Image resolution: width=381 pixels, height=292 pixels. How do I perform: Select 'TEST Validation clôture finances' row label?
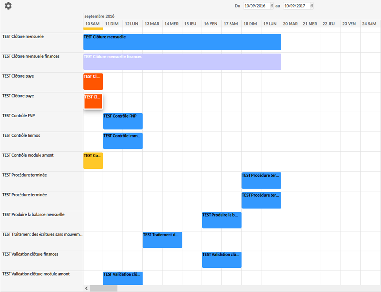(30, 254)
